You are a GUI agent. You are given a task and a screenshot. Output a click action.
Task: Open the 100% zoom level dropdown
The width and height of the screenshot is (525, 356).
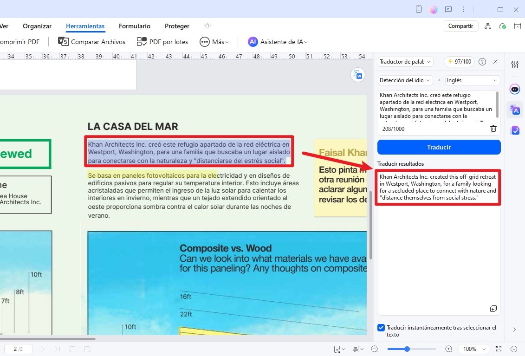point(473,349)
